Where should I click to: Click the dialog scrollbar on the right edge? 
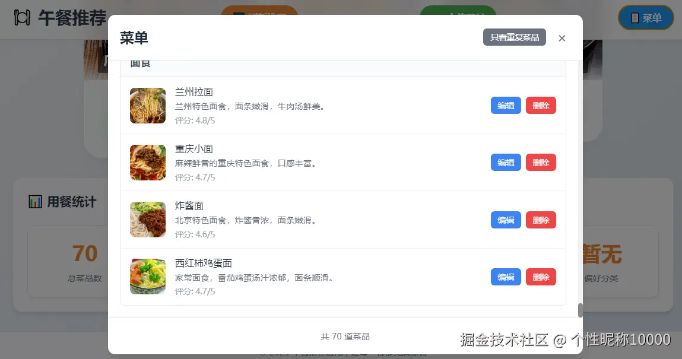(x=579, y=309)
